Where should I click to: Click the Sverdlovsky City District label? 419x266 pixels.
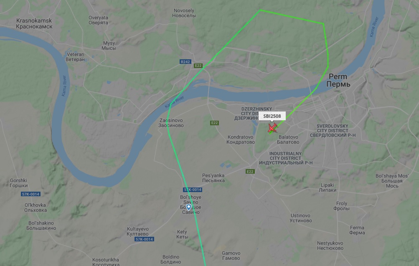[333, 131]
